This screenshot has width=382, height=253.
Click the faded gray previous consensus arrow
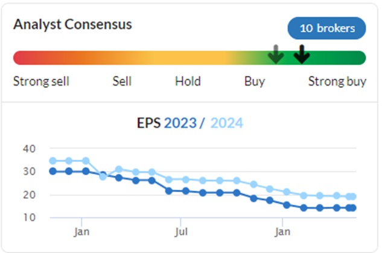[276, 54]
